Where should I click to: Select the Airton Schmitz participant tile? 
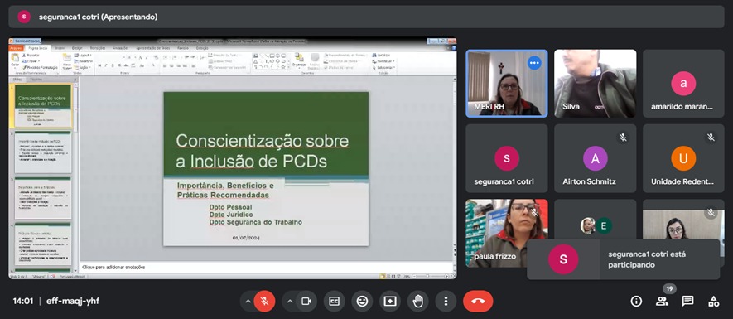[x=595, y=158]
